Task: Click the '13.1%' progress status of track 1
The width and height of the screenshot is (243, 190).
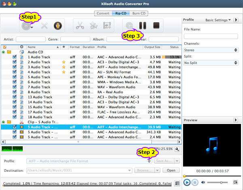Action: point(172,57)
